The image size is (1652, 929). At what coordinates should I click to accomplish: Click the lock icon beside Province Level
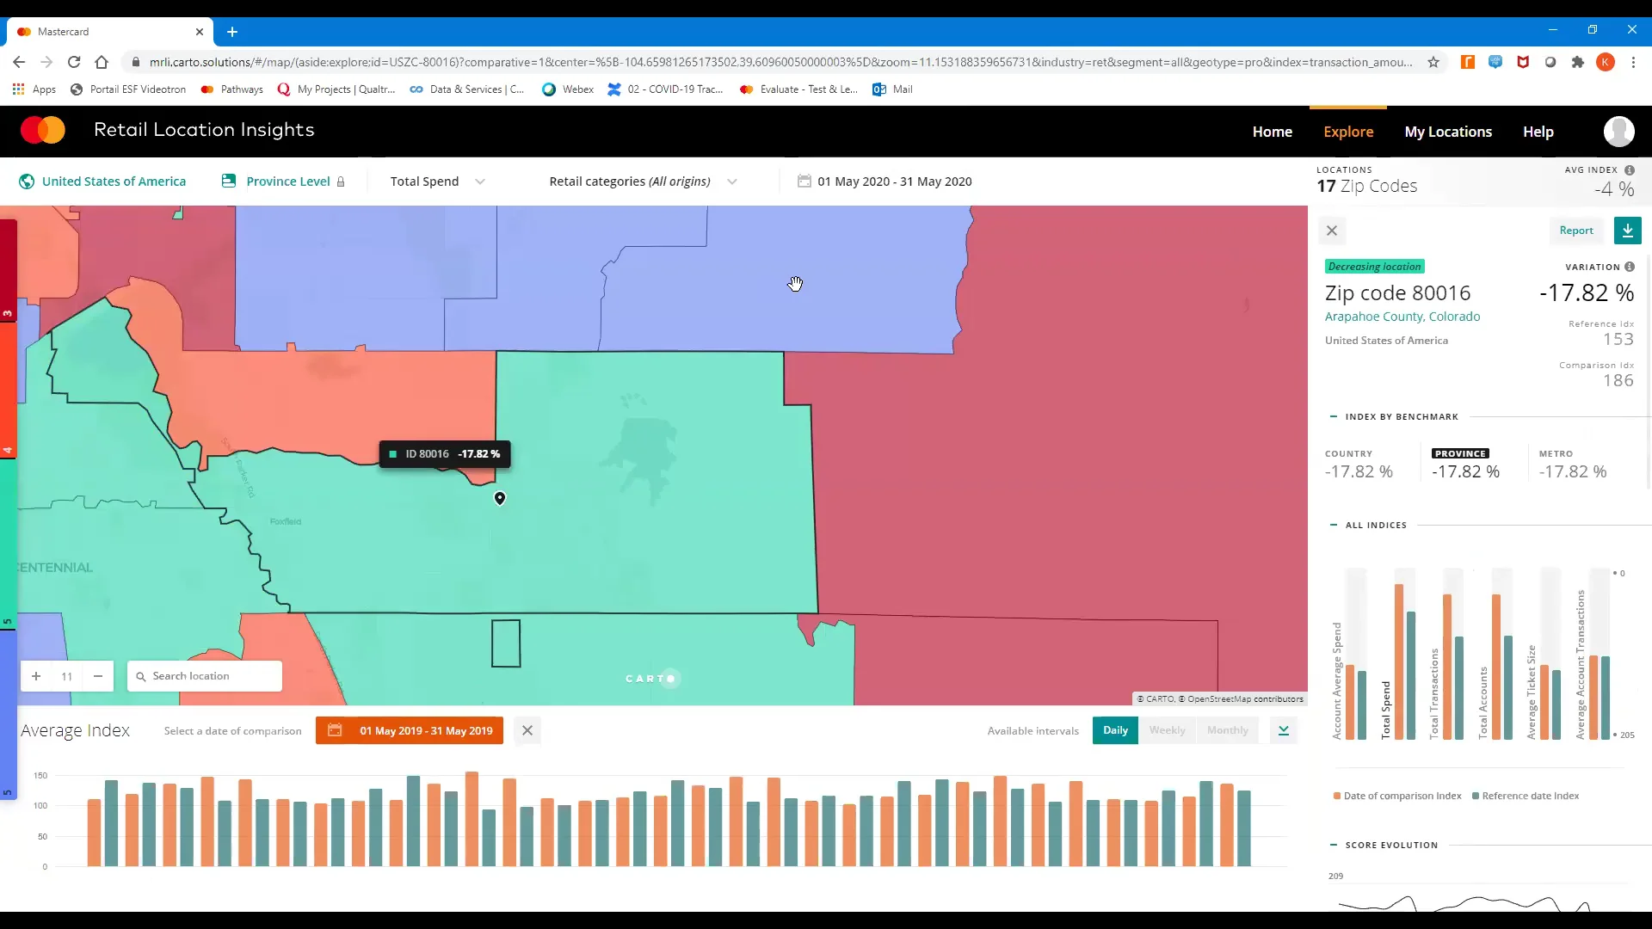tap(341, 181)
